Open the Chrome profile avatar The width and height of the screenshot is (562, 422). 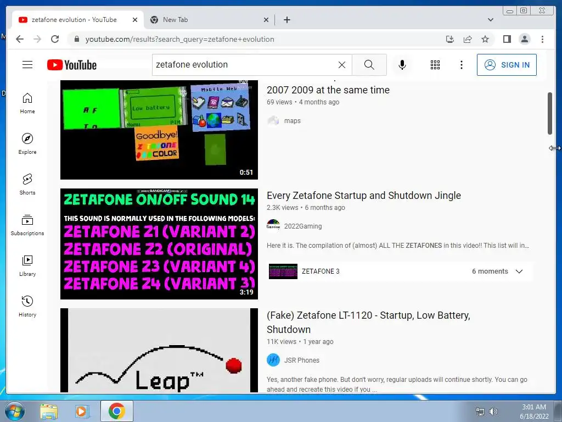[524, 39]
